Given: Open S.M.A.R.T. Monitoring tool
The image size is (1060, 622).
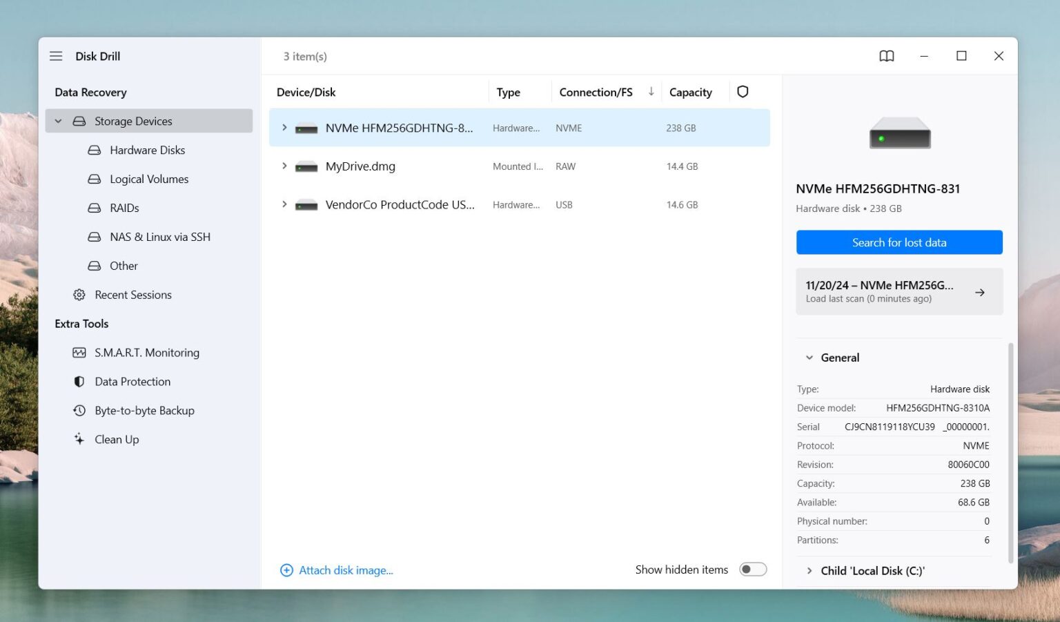Looking at the screenshot, I should tap(146, 352).
